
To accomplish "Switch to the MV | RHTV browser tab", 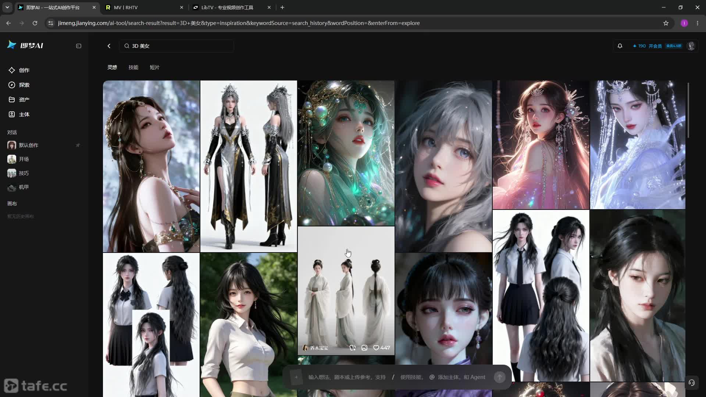I will tap(144, 7).
